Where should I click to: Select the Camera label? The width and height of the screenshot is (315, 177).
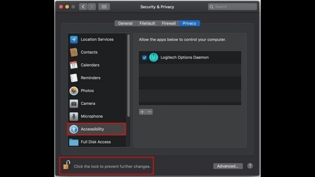point(88,103)
